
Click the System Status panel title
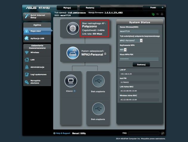(140, 22)
